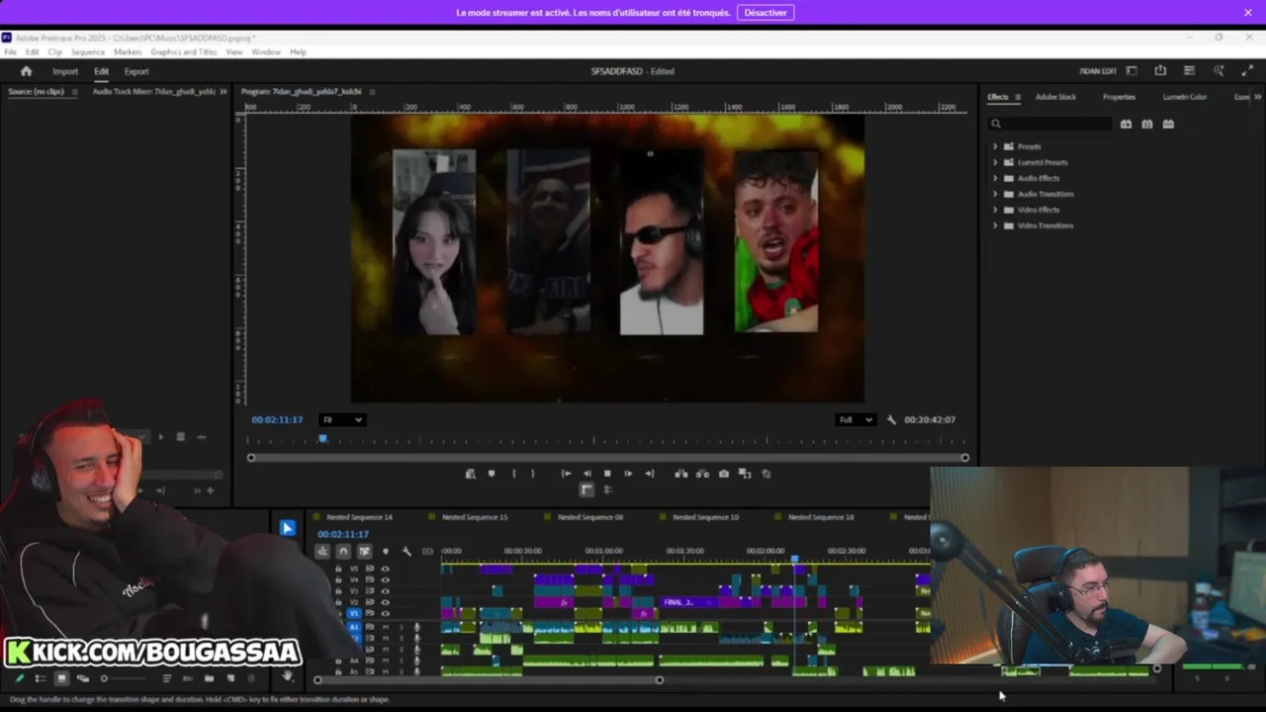Image resolution: width=1266 pixels, height=712 pixels.
Task: Switch to the Properties tab
Action: (x=1119, y=97)
